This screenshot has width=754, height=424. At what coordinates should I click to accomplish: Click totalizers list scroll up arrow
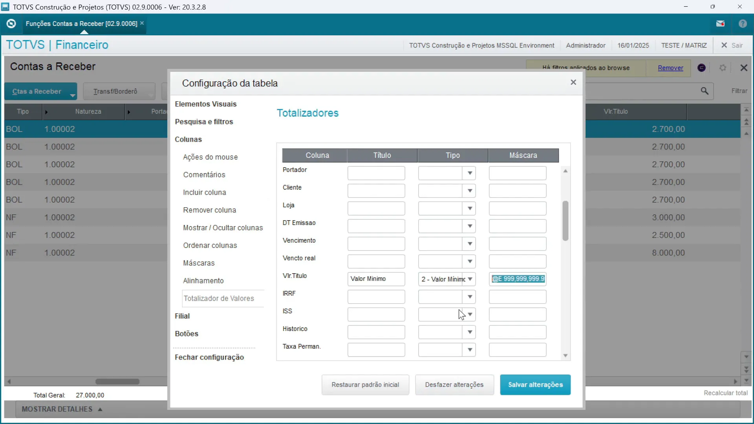coord(565,171)
